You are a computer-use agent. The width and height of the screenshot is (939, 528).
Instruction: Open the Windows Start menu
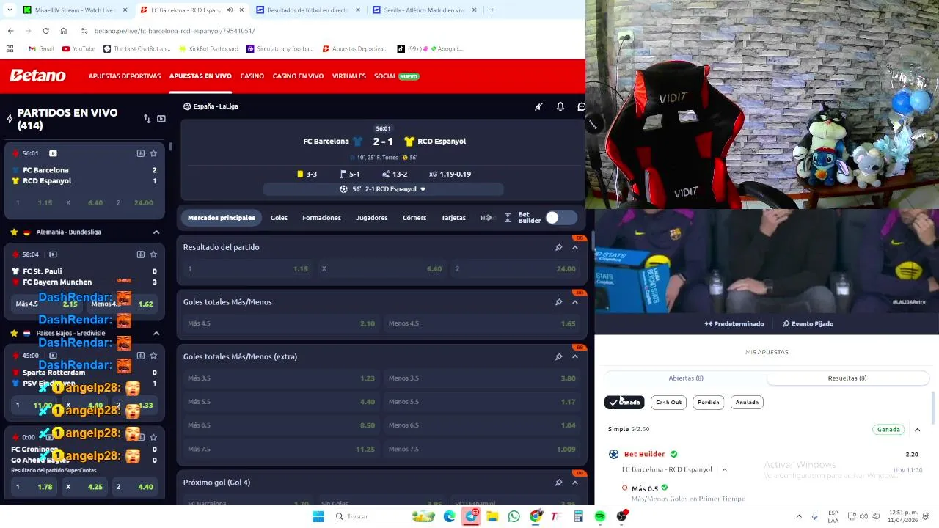(318, 516)
